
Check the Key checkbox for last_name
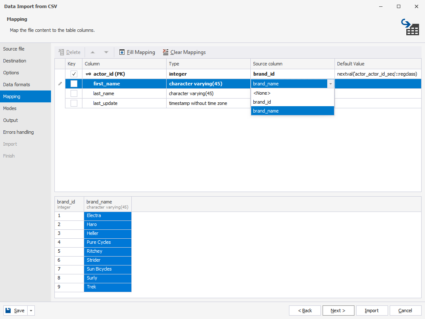click(74, 93)
